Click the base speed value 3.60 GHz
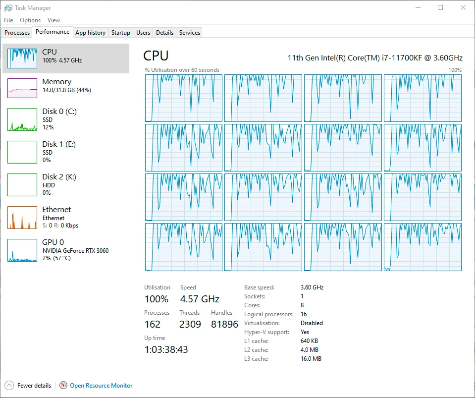Image resolution: width=475 pixels, height=398 pixels. [312, 287]
